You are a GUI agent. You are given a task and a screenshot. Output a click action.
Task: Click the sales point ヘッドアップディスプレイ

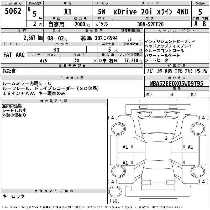click(x=168, y=46)
